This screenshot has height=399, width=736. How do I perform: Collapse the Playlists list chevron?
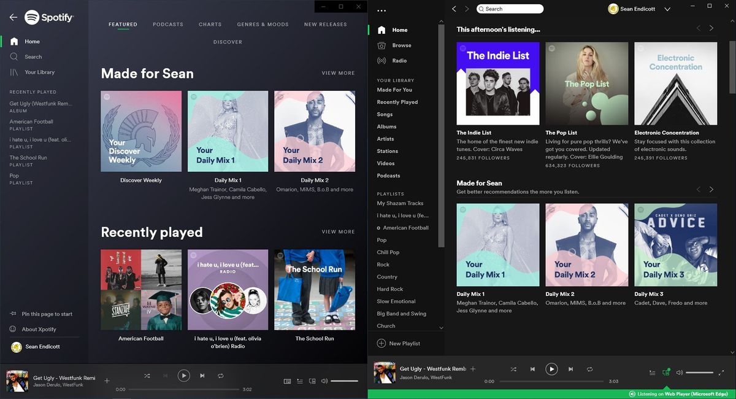(x=441, y=327)
